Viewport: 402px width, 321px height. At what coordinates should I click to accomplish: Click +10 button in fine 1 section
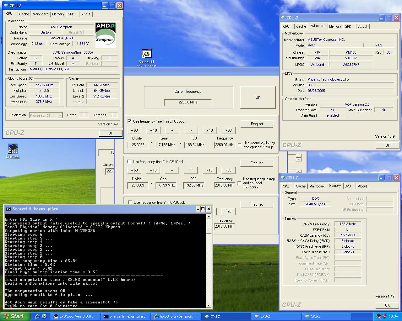(153, 130)
